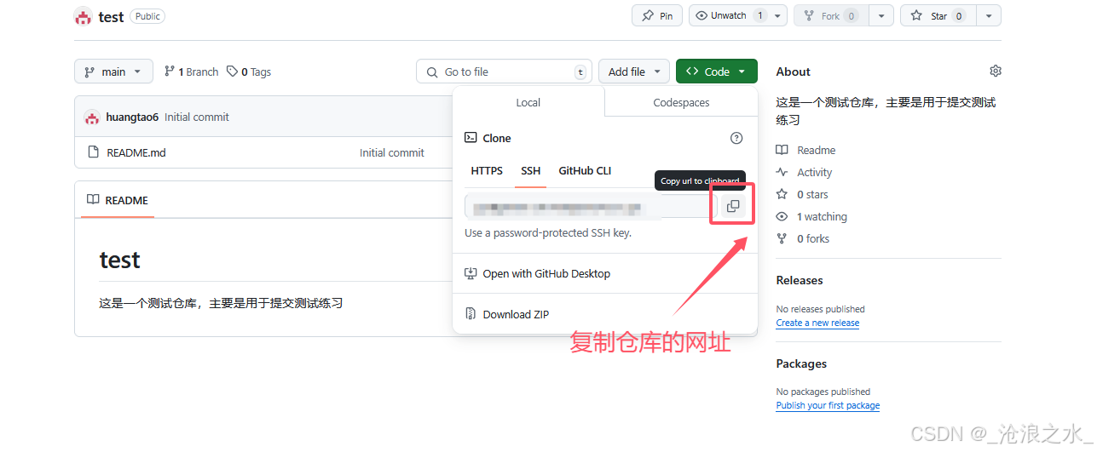Image resolution: width=1097 pixels, height=452 pixels.
Task: Open the README tab header
Action: [x=116, y=200]
